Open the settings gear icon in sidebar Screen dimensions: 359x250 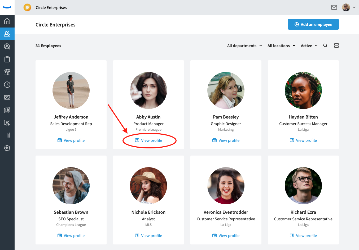[x=7, y=148]
